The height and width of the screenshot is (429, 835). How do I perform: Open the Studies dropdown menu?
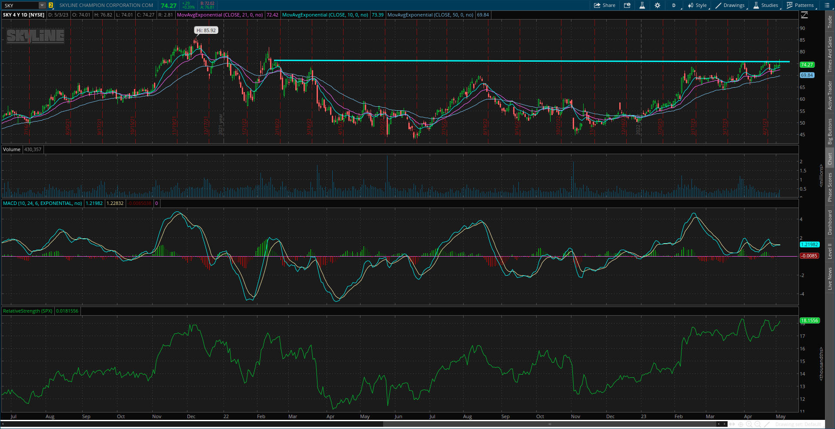coord(766,5)
